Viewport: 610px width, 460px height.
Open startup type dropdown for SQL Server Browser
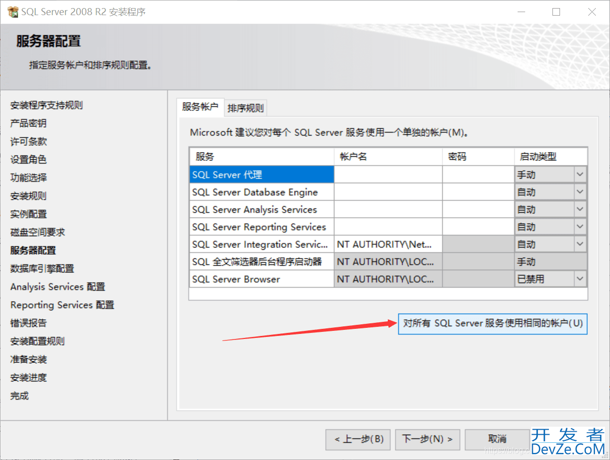tap(580, 279)
